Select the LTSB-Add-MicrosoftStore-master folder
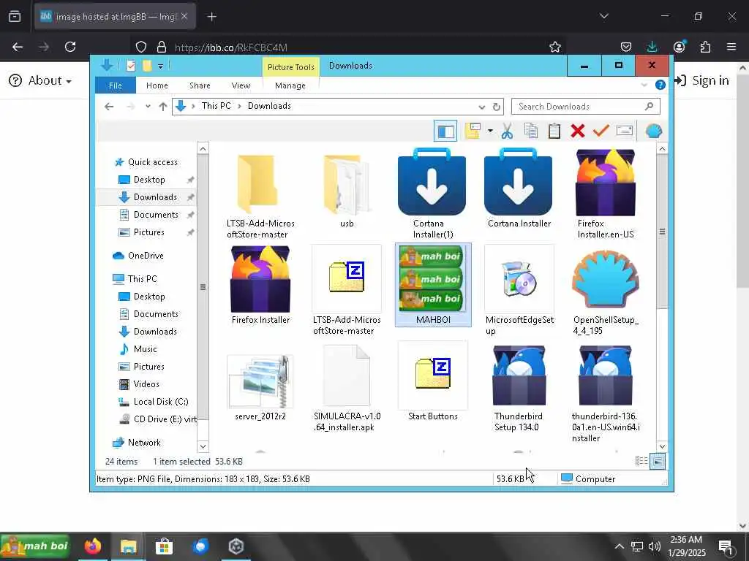The height and width of the screenshot is (561, 749). tap(260, 196)
